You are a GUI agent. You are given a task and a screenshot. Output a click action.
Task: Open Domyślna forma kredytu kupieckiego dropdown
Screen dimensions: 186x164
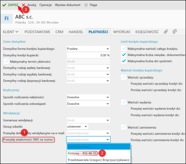click(x=88, y=49)
